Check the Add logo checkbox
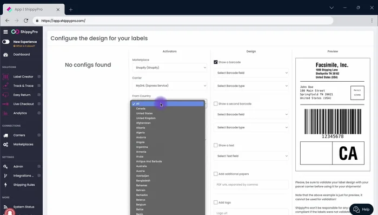378x215 pixels. (x=216, y=203)
